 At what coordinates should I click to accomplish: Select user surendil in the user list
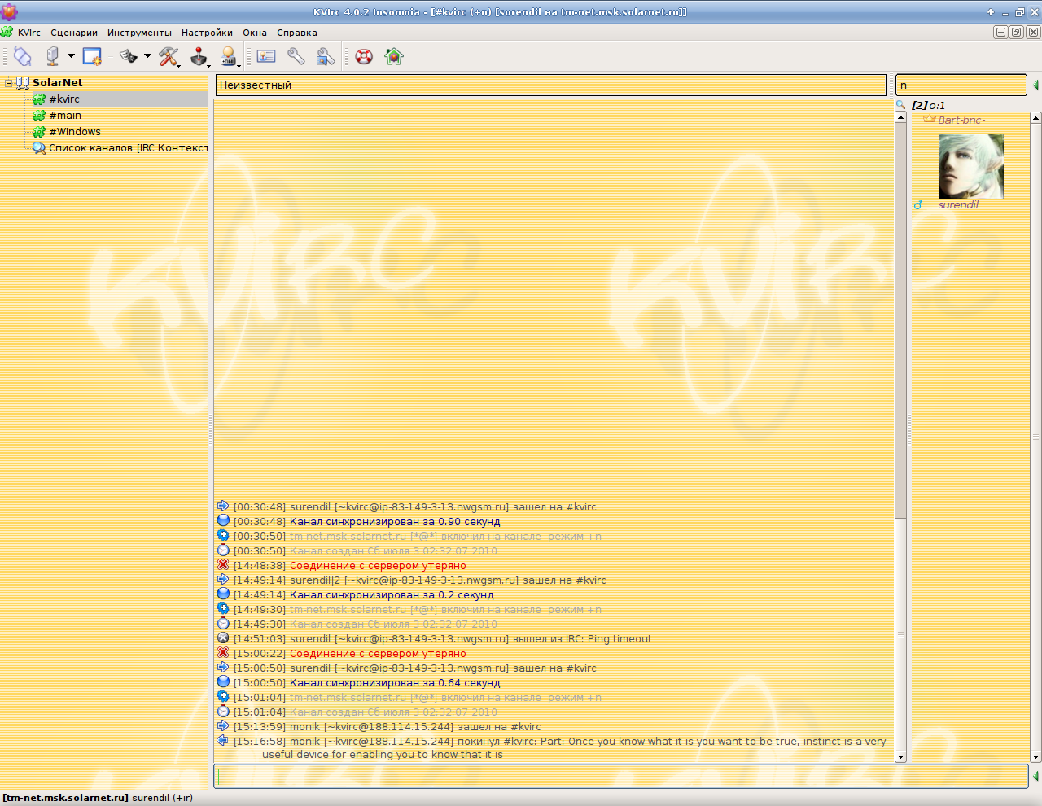[x=958, y=205]
